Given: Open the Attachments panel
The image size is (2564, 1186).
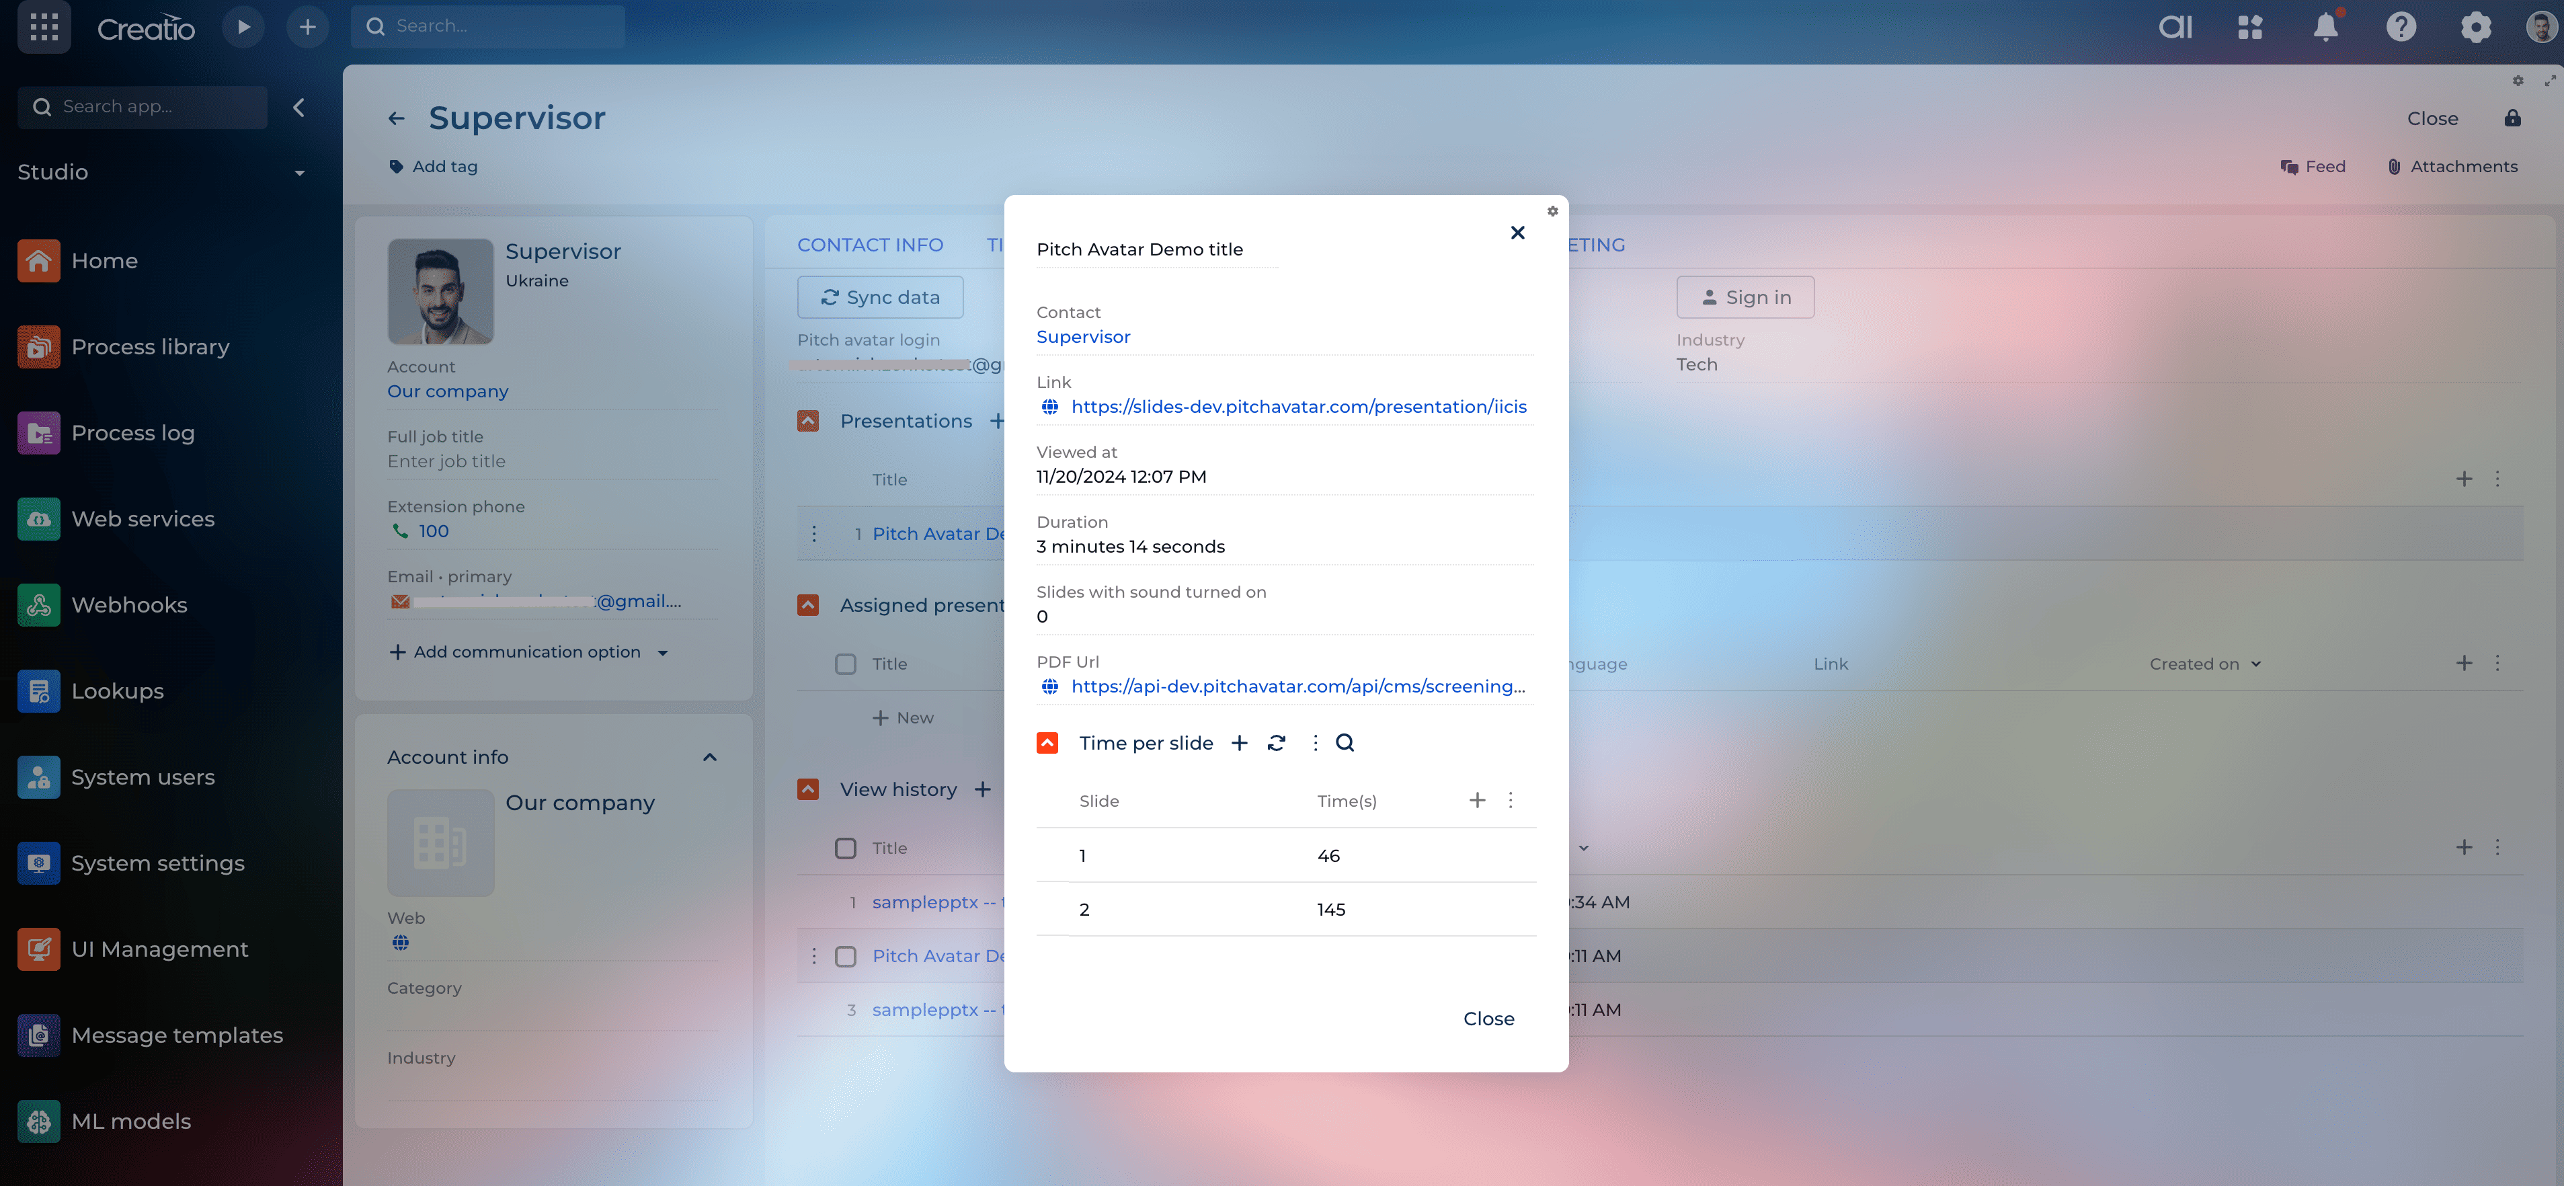Looking at the screenshot, I should [2452, 166].
